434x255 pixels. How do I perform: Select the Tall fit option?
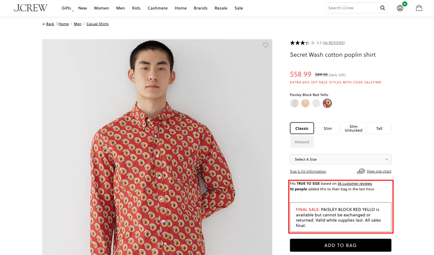tap(379, 128)
